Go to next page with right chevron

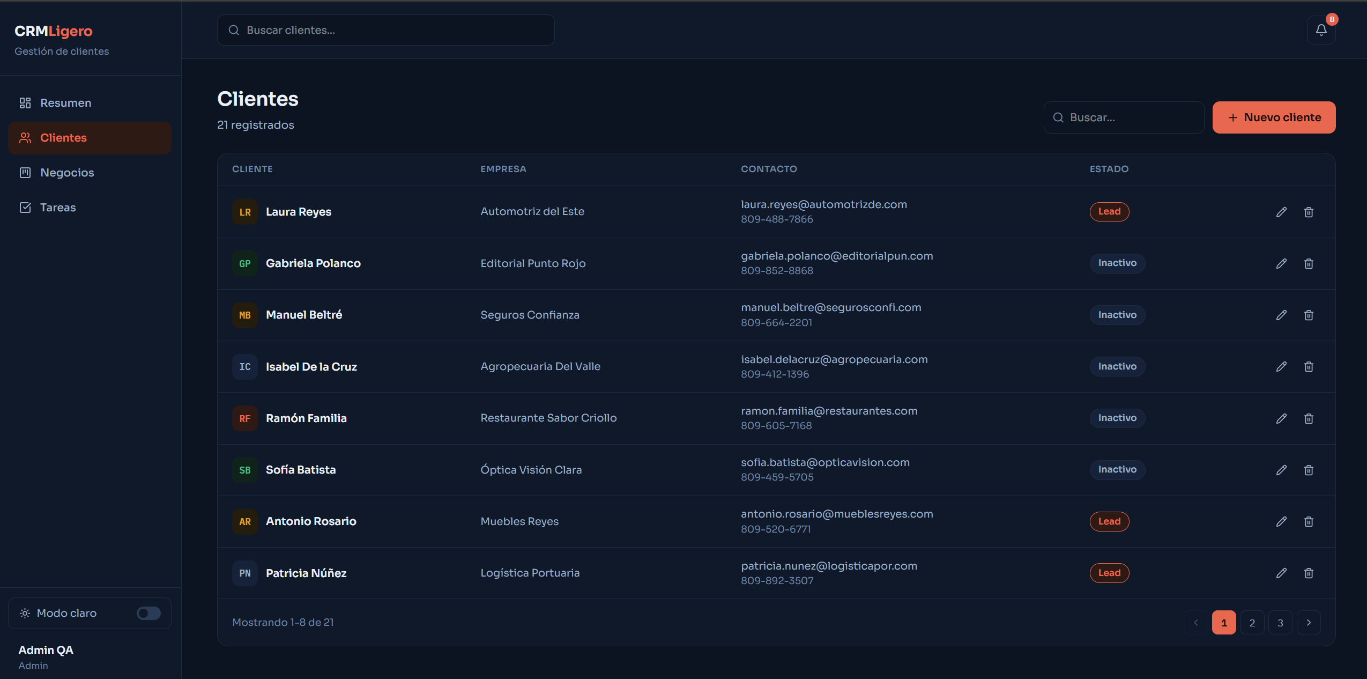click(x=1309, y=623)
